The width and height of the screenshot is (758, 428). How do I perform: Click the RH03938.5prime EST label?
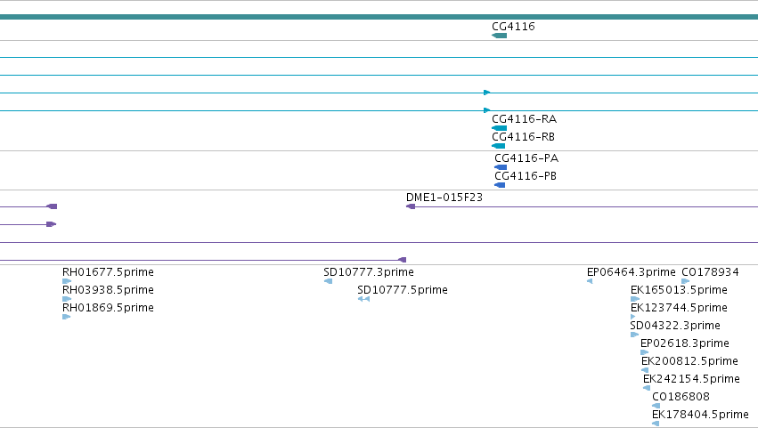pyautogui.click(x=109, y=290)
